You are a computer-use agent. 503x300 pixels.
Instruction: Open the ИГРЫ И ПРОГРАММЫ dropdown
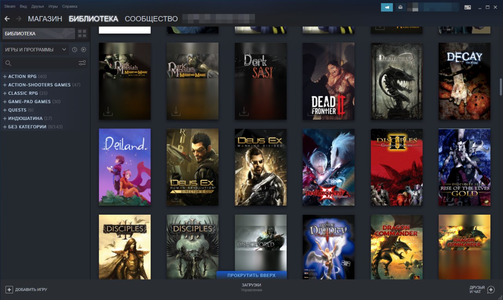tap(35, 50)
